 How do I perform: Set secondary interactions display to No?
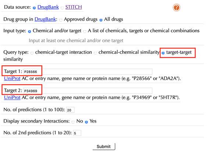(73, 122)
